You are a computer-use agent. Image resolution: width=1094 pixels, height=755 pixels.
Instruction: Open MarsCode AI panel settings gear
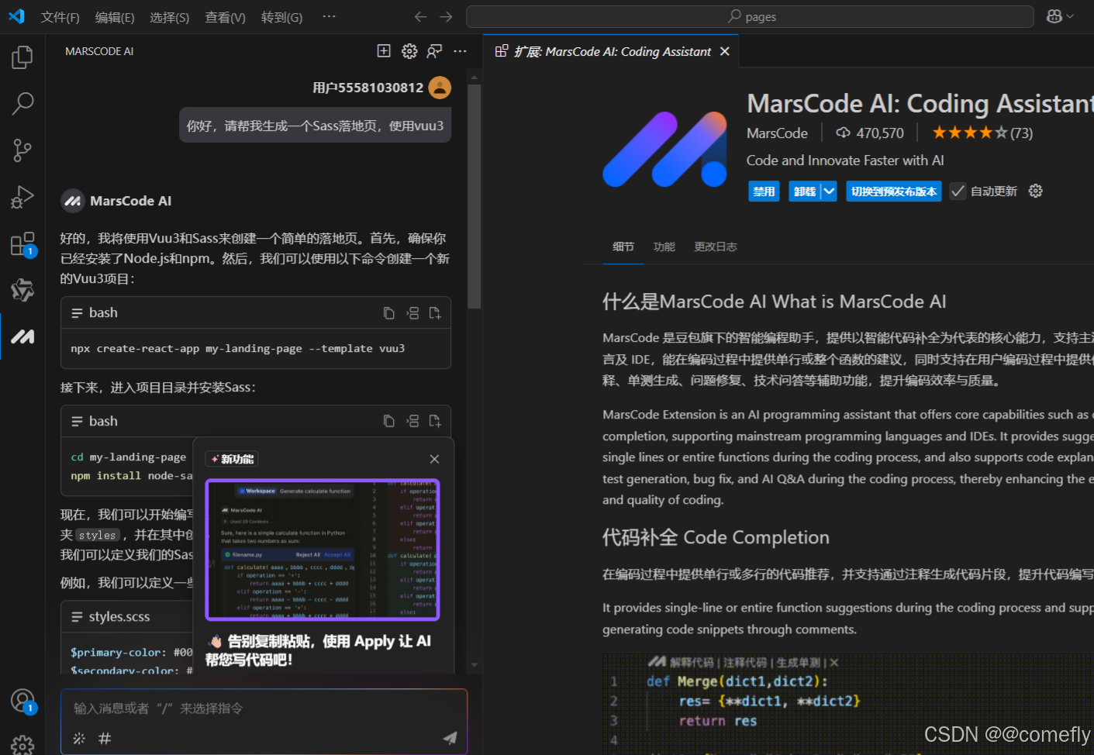click(409, 51)
